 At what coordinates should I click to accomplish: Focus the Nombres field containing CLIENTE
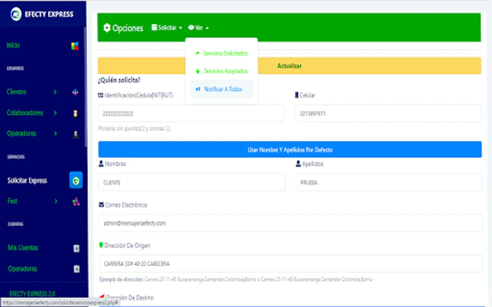[x=192, y=182]
